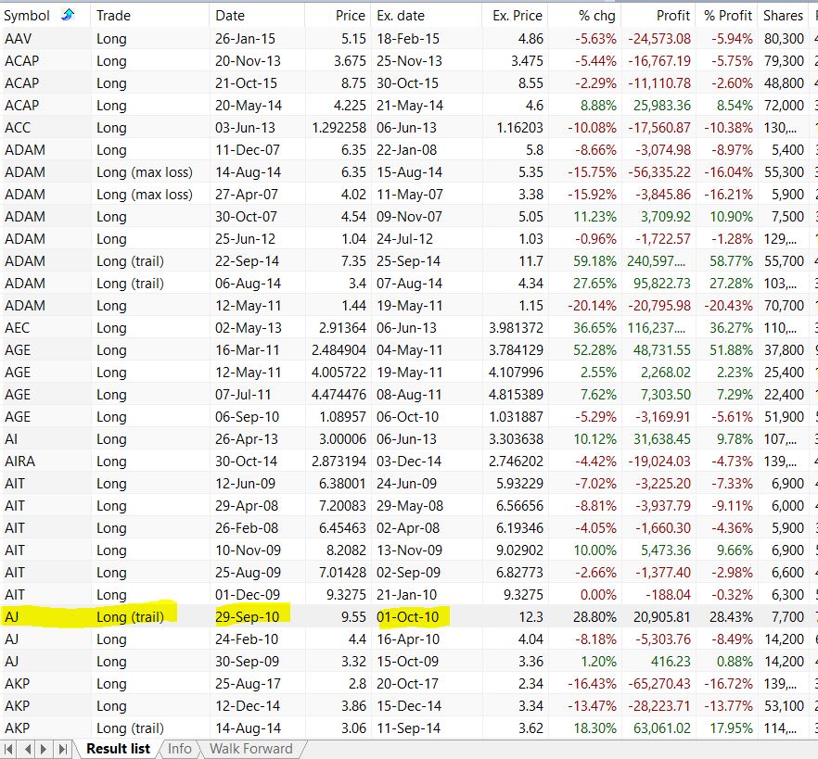Click the Profit column header
The image size is (818, 759).
[x=672, y=16]
